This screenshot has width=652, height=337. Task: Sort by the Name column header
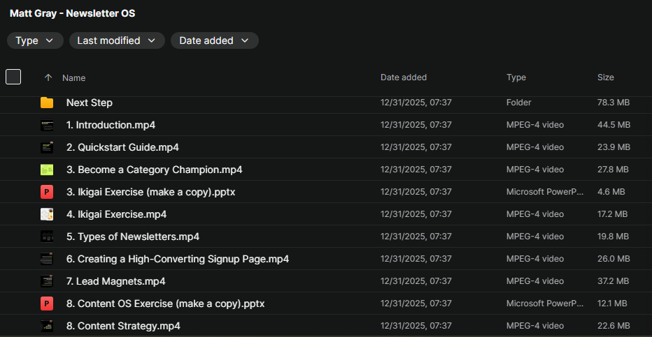74,78
